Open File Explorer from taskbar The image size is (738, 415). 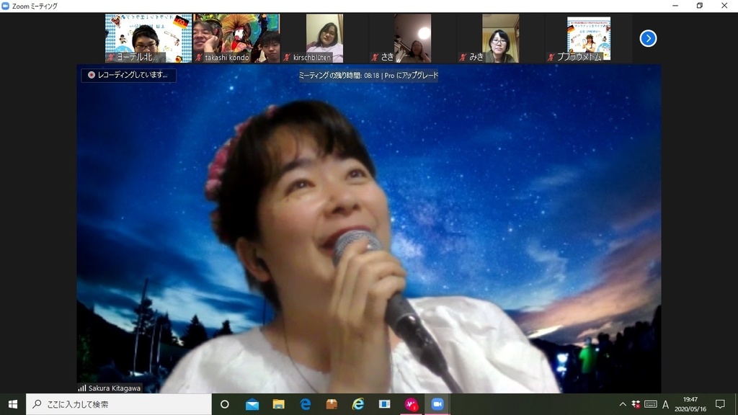click(278, 404)
